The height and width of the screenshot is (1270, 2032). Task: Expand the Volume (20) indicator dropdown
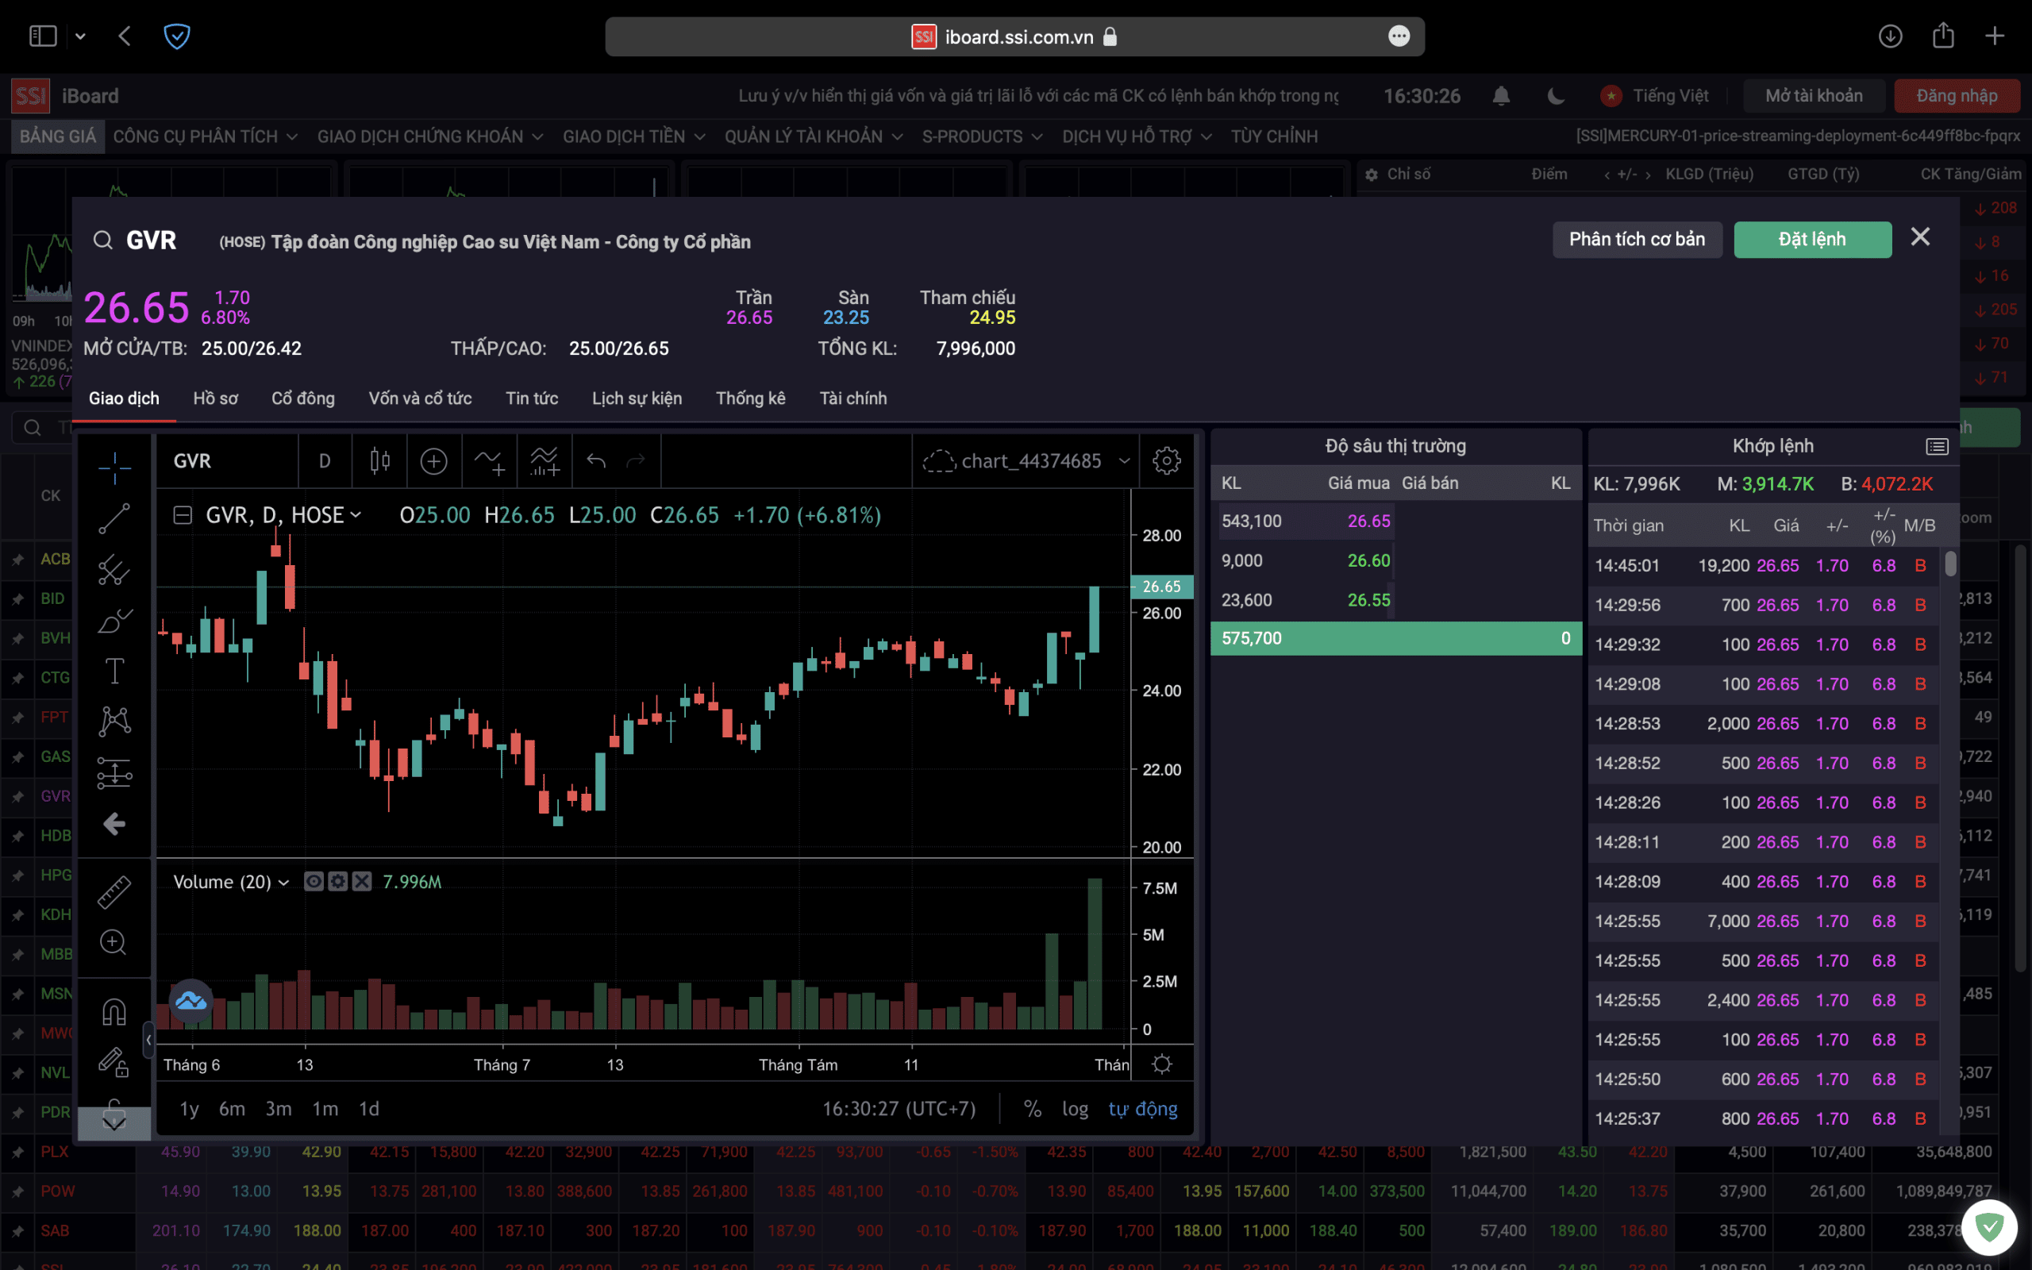click(283, 882)
